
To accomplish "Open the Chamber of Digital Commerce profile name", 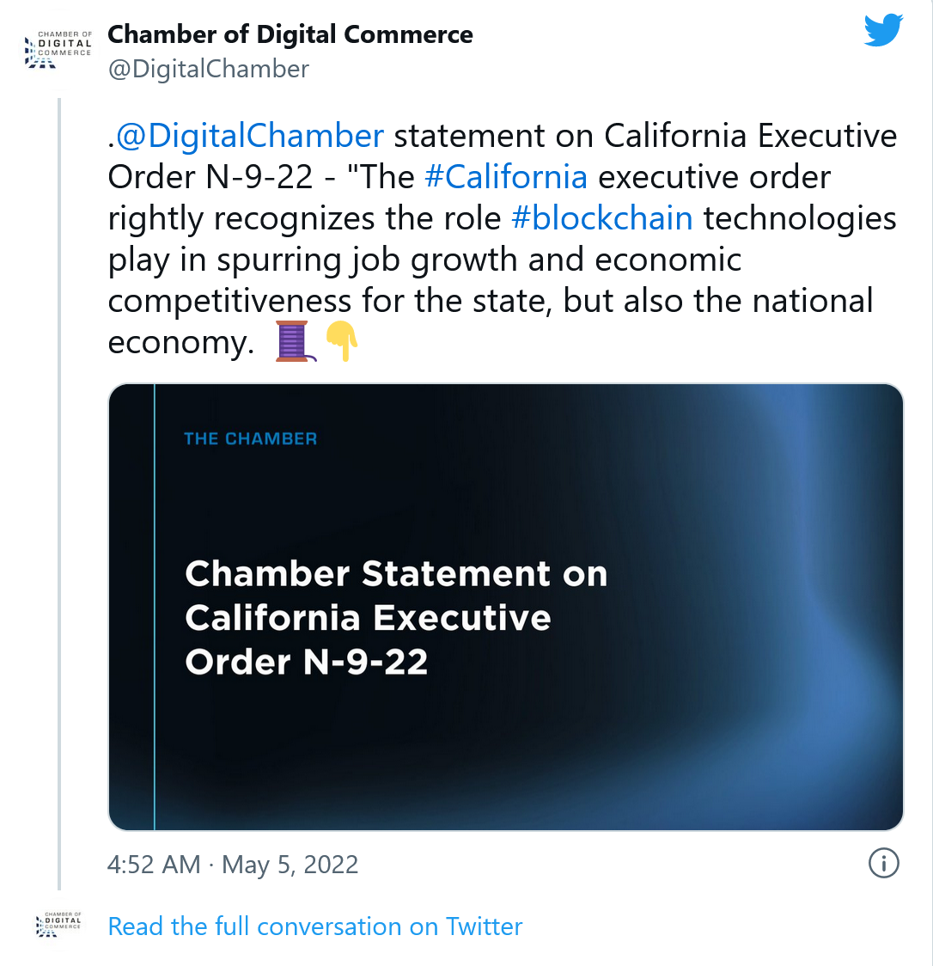I will (x=290, y=34).
